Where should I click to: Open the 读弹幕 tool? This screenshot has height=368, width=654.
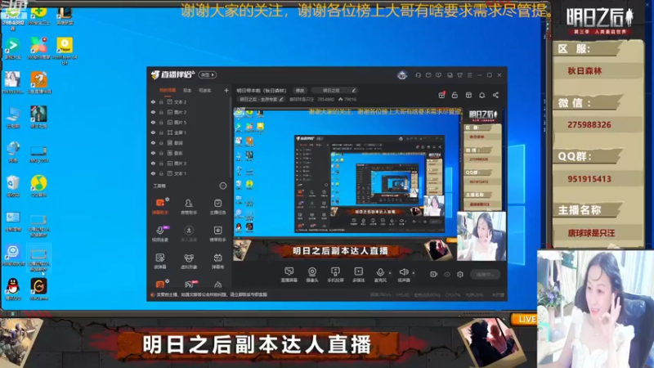point(160,261)
